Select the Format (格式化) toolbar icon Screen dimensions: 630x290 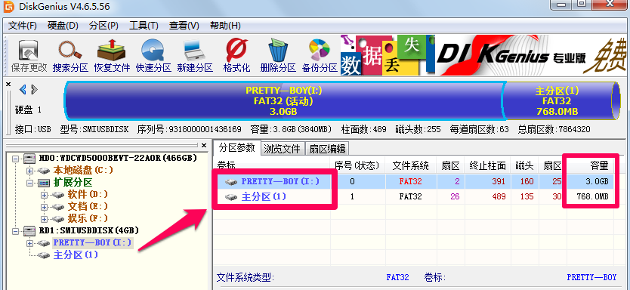236,55
